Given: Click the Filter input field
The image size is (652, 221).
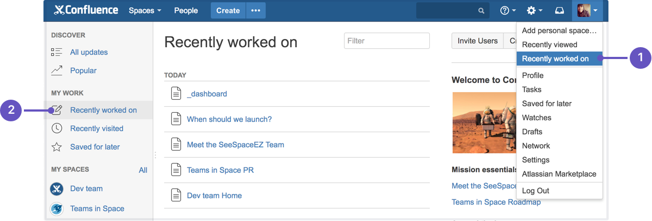Looking at the screenshot, I should click(x=387, y=41).
